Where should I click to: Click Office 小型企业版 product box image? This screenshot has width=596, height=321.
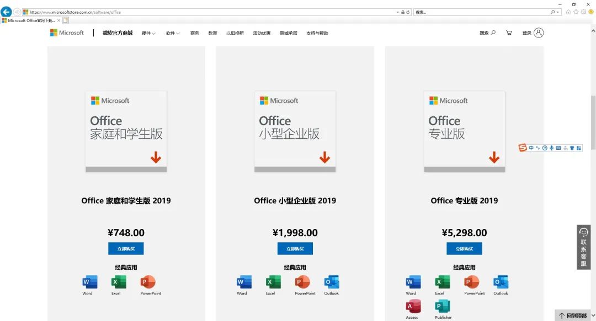(295, 132)
